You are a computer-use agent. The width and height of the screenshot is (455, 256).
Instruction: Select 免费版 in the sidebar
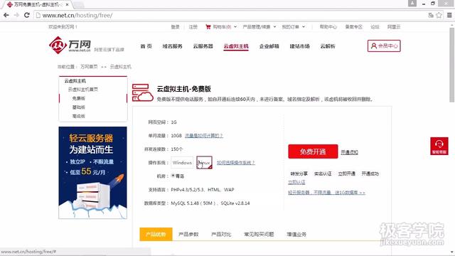[79, 98]
